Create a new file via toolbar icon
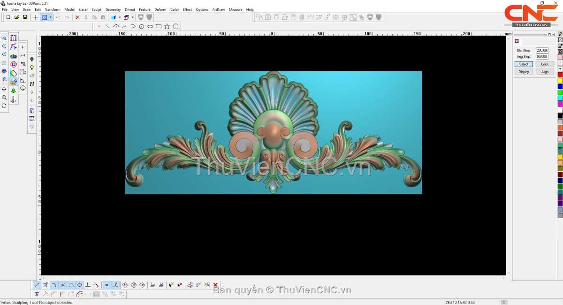The height and width of the screenshot is (305, 563). coord(8,17)
